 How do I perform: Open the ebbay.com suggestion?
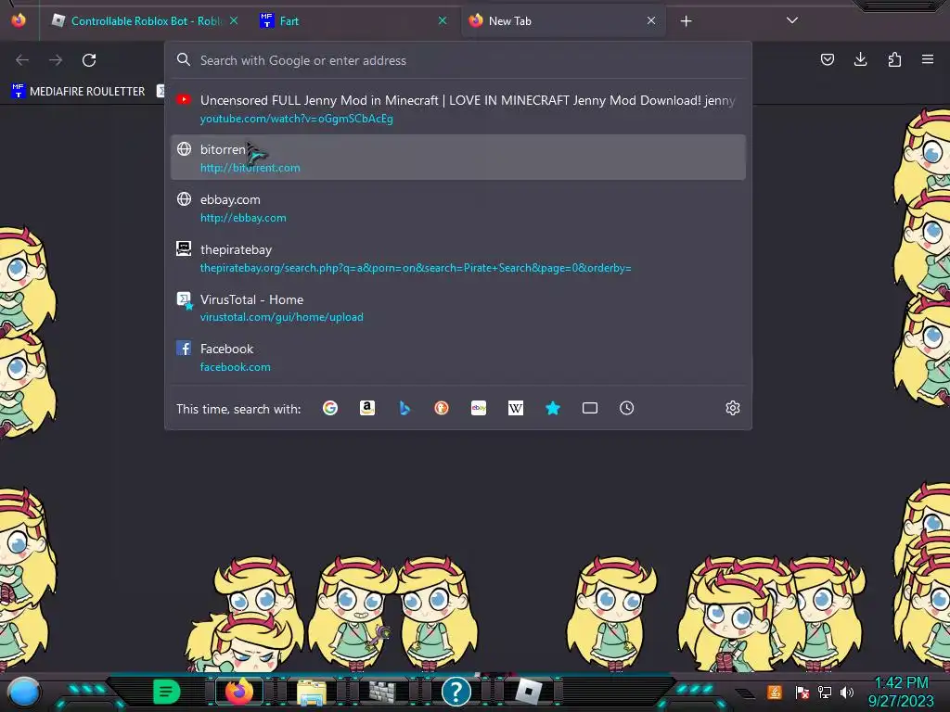[x=458, y=208]
